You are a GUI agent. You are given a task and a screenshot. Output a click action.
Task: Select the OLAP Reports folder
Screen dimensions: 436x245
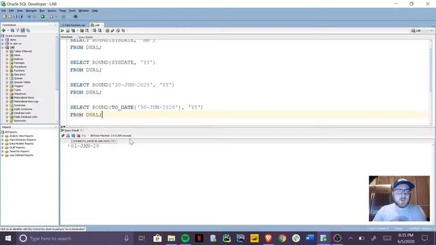click(17, 148)
